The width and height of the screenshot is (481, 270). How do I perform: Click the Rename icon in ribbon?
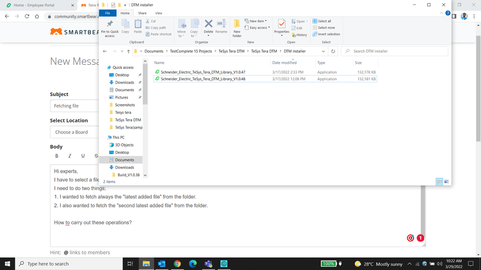coord(221,27)
